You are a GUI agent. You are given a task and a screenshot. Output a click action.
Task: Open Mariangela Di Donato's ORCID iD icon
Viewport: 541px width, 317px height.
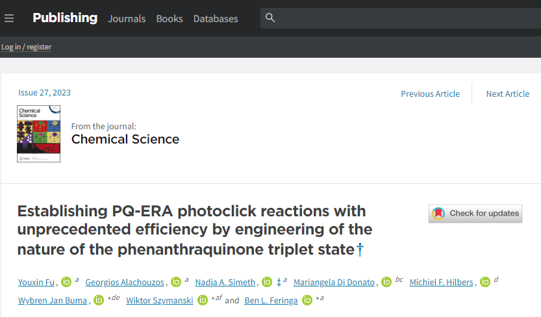coord(386,282)
